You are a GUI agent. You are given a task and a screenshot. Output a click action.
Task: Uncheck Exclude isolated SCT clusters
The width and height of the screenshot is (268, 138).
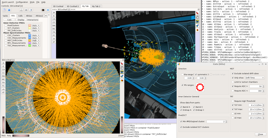tap(181, 127)
